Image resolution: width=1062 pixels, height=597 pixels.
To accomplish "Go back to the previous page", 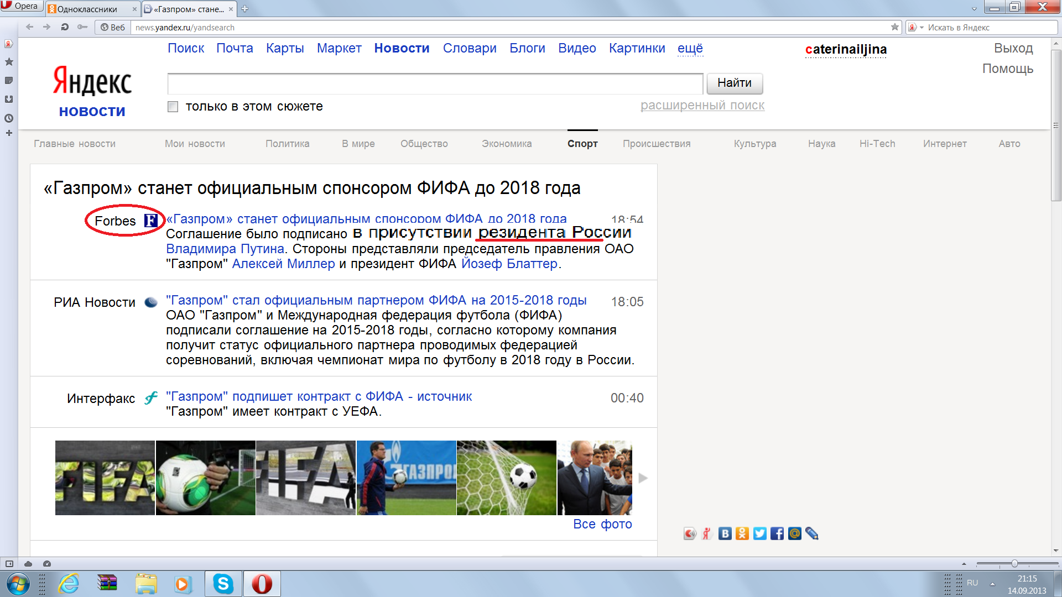I will (30, 27).
